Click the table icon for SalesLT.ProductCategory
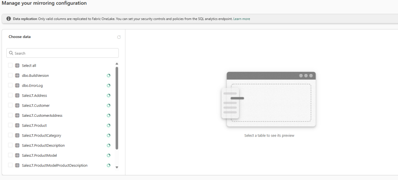This screenshot has width=398, height=180. [17, 135]
